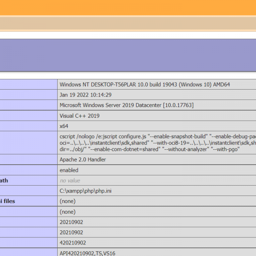This screenshot has width=256, height=256.
Task: Click the purple header banner
Action: pos(128,55)
